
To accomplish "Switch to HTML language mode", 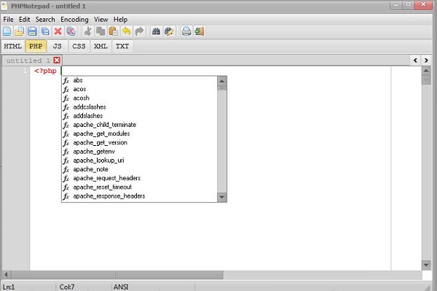I will 12,47.
